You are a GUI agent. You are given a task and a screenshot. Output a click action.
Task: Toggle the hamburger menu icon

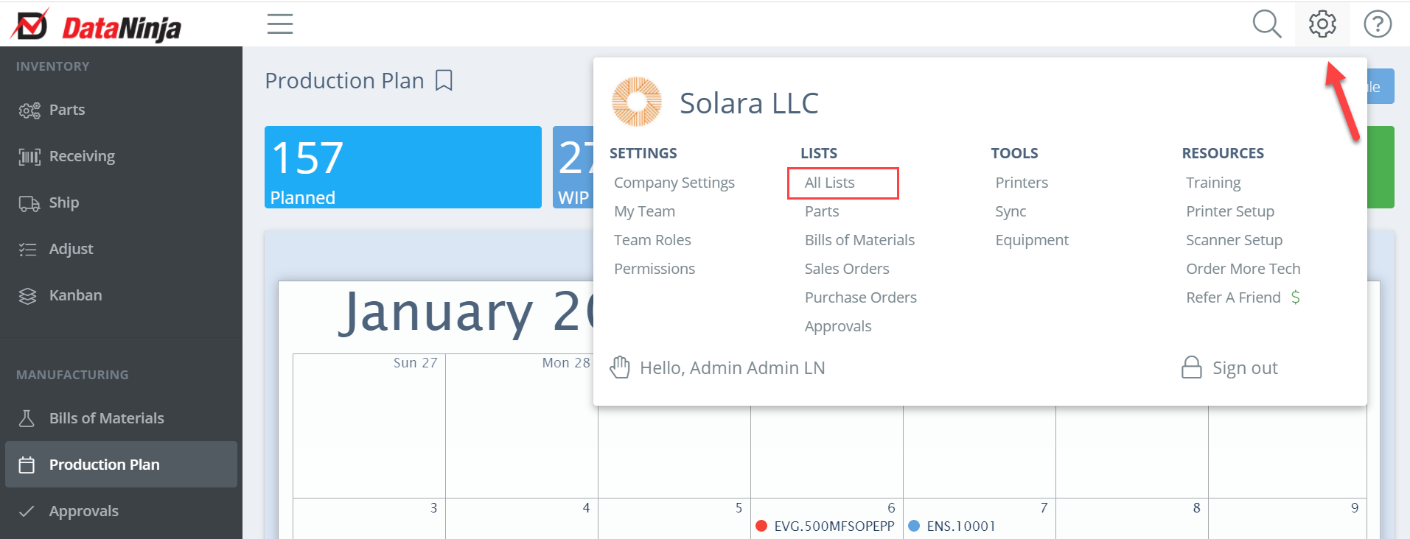pyautogui.click(x=280, y=24)
